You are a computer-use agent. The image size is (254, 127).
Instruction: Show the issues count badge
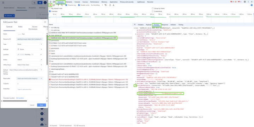point(240,2)
